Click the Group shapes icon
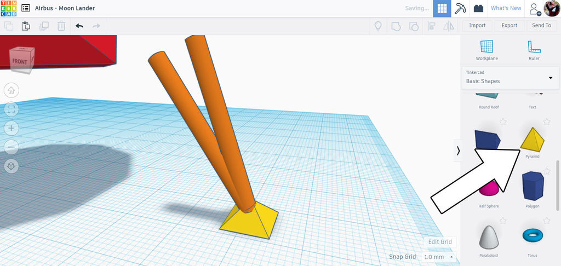 point(396,26)
